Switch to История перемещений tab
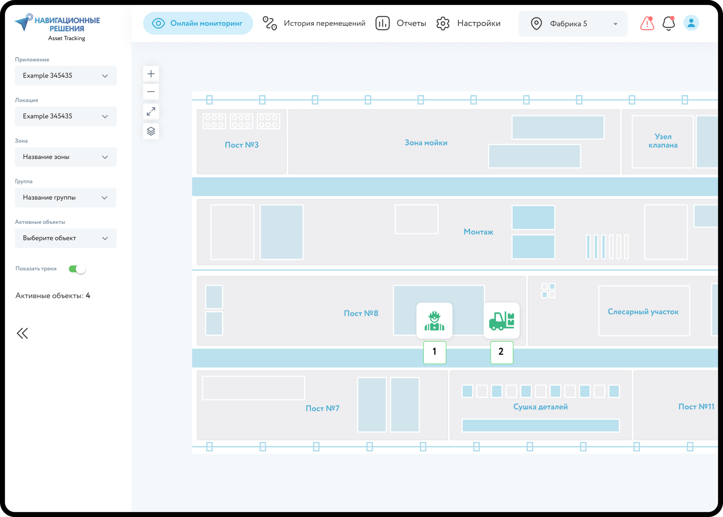Image resolution: width=723 pixels, height=517 pixels. (x=314, y=23)
